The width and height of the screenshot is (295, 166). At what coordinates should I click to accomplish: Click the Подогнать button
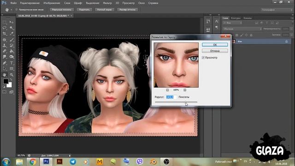click(x=84, y=10)
